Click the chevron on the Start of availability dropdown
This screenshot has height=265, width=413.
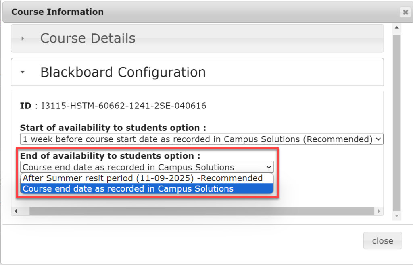pos(378,139)
